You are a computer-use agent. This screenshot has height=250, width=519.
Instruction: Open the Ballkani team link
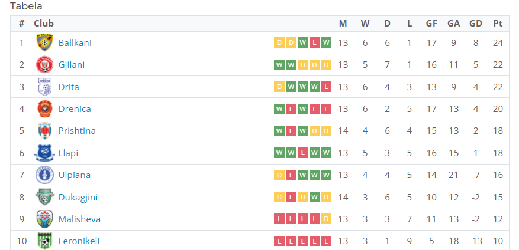pyautogui.click(x=75, y=43)
